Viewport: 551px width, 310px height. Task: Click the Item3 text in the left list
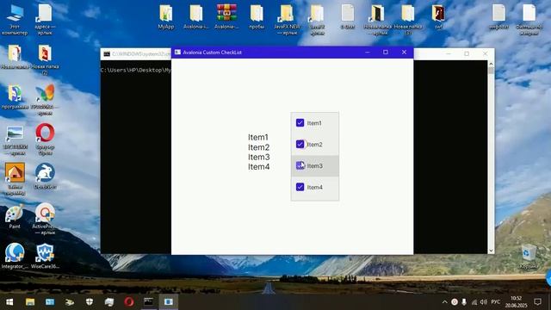tap(258, 157)
